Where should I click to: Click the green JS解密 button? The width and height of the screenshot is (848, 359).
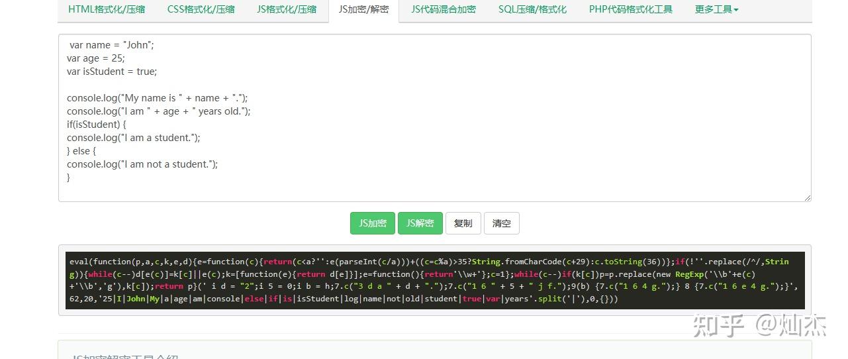coord(420,223)
